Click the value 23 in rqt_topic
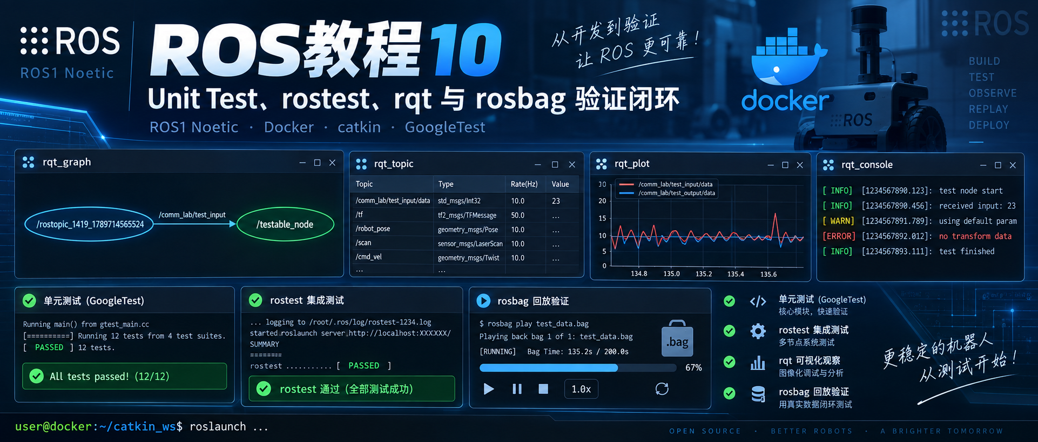Image resolution: width=1038 pixels, height=442 pixels. (x=556, y=200)
